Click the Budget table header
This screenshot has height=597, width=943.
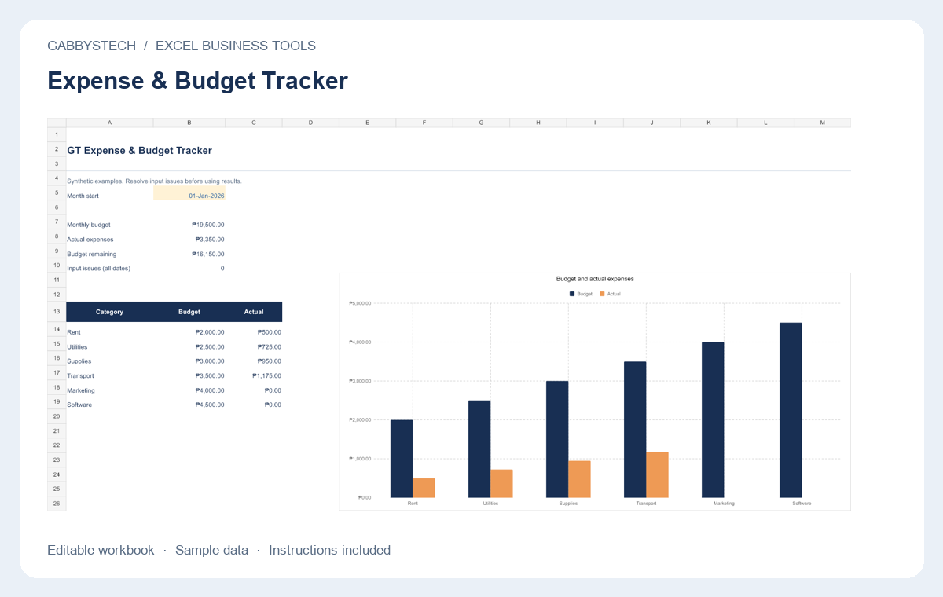[189, 312]
